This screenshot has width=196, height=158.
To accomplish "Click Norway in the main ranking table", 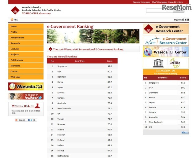I will coord(61,124).
